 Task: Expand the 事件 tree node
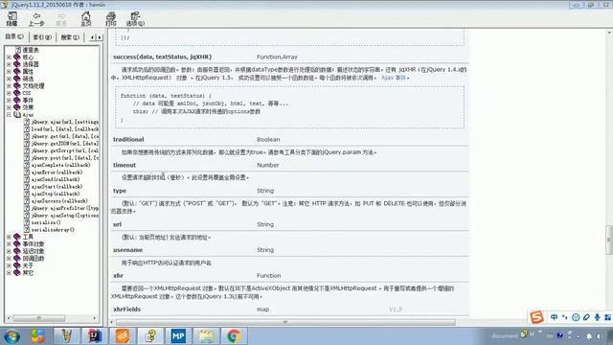pos(9,100)
